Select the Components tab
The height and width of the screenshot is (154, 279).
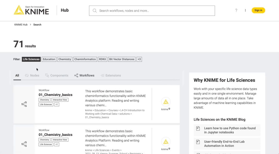pos(57,75)
